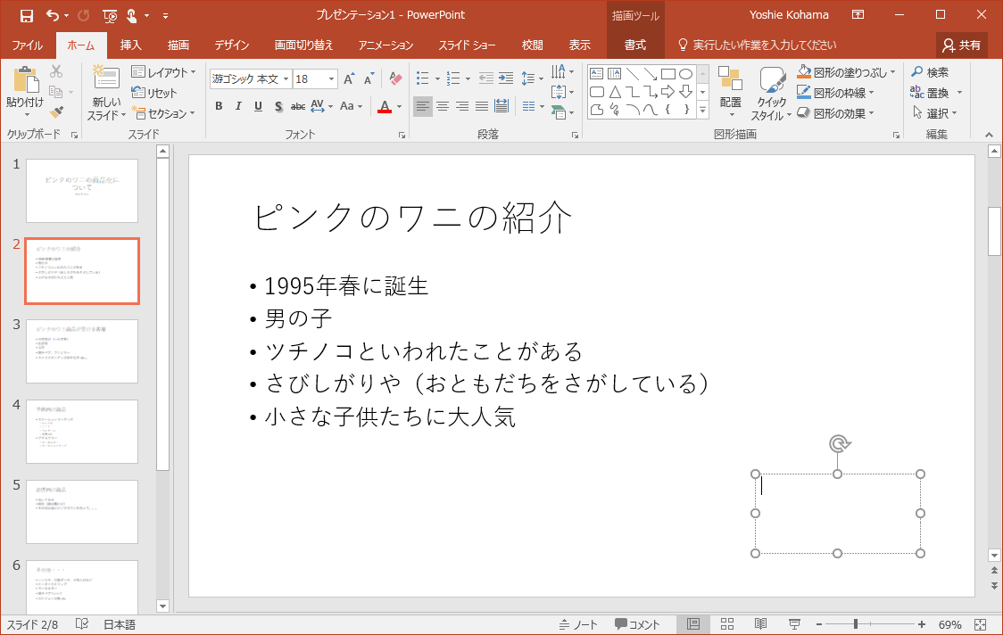Image resolution: width=1003 pixels, height=635 pixels.
Task: Open the 挿入 ribbon tab
Action: tap(131, 45)
